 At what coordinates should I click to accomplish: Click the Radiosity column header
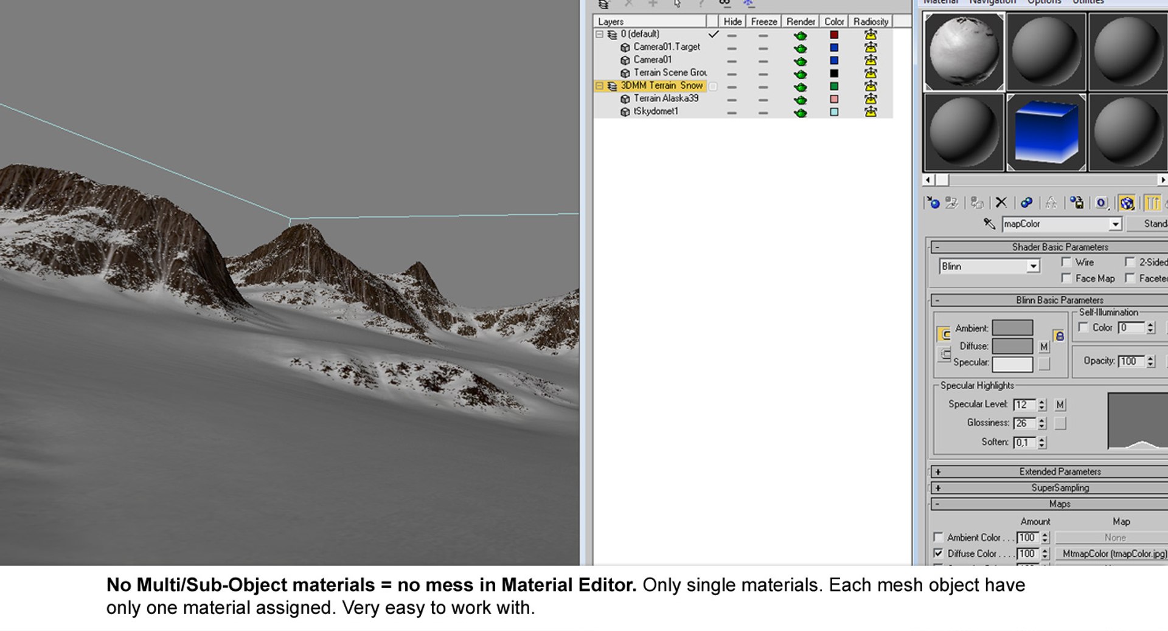click(871, 21)
